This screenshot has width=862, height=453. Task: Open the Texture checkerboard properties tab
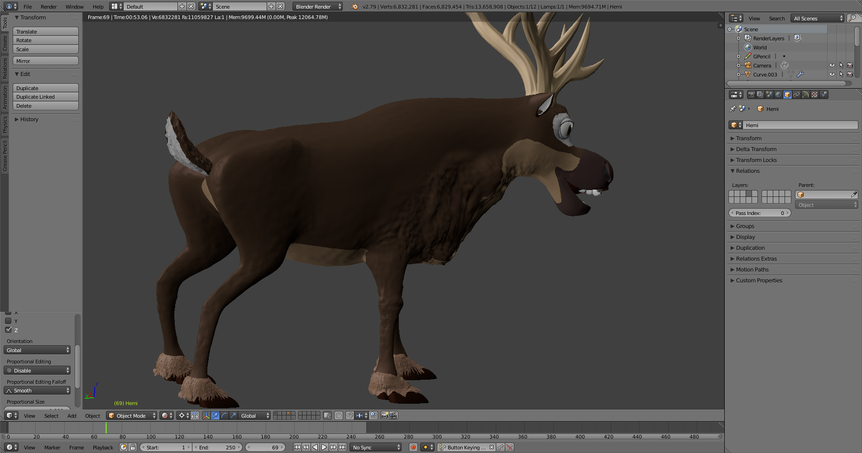(814, 95)
